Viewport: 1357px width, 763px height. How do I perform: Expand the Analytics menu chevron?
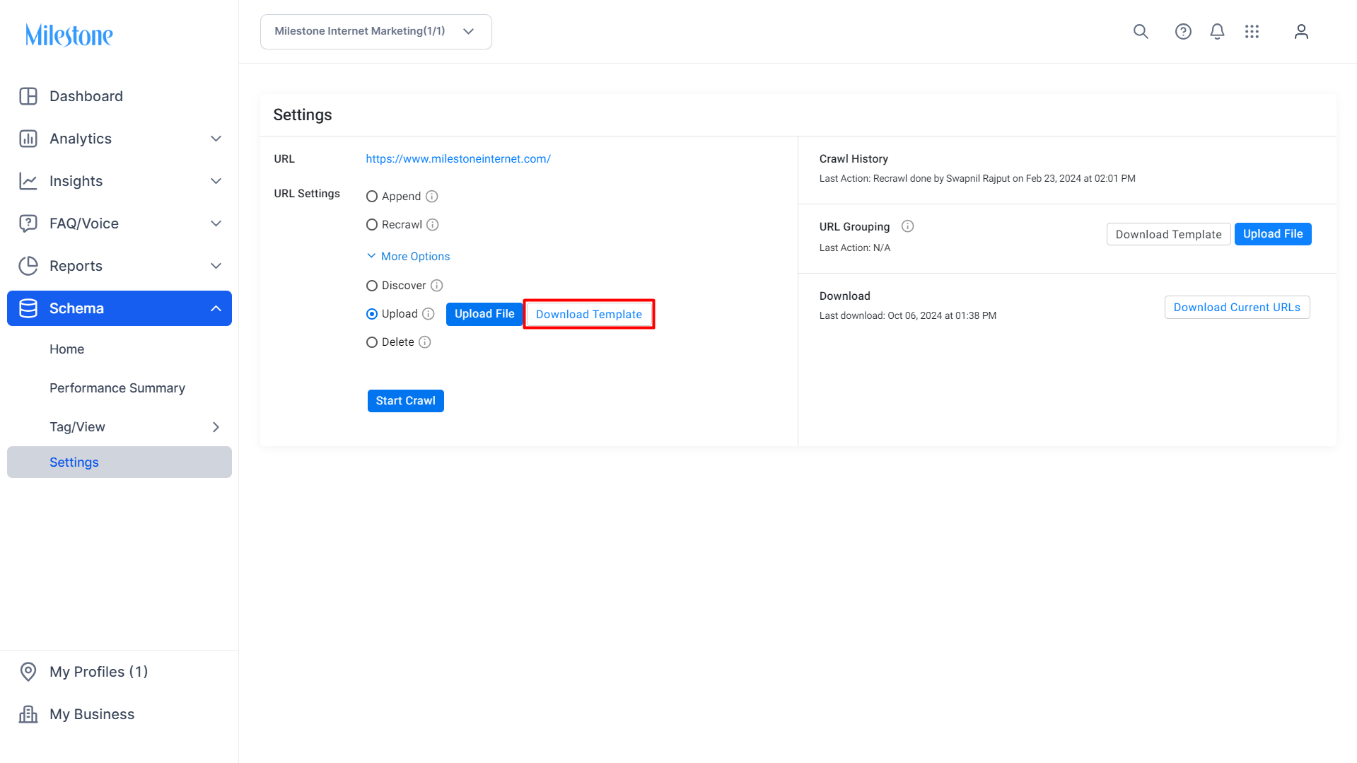click(216, 139)
